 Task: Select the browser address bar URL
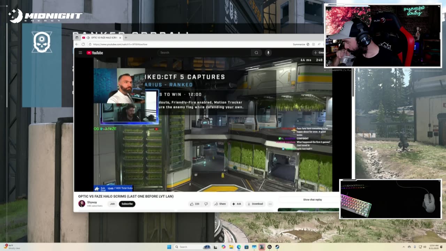pos(120,44)
